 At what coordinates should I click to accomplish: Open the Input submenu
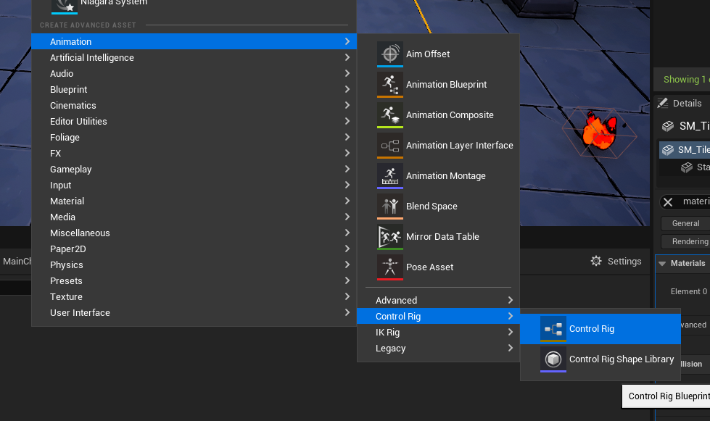pyautogui.click(x=194, y=185)
